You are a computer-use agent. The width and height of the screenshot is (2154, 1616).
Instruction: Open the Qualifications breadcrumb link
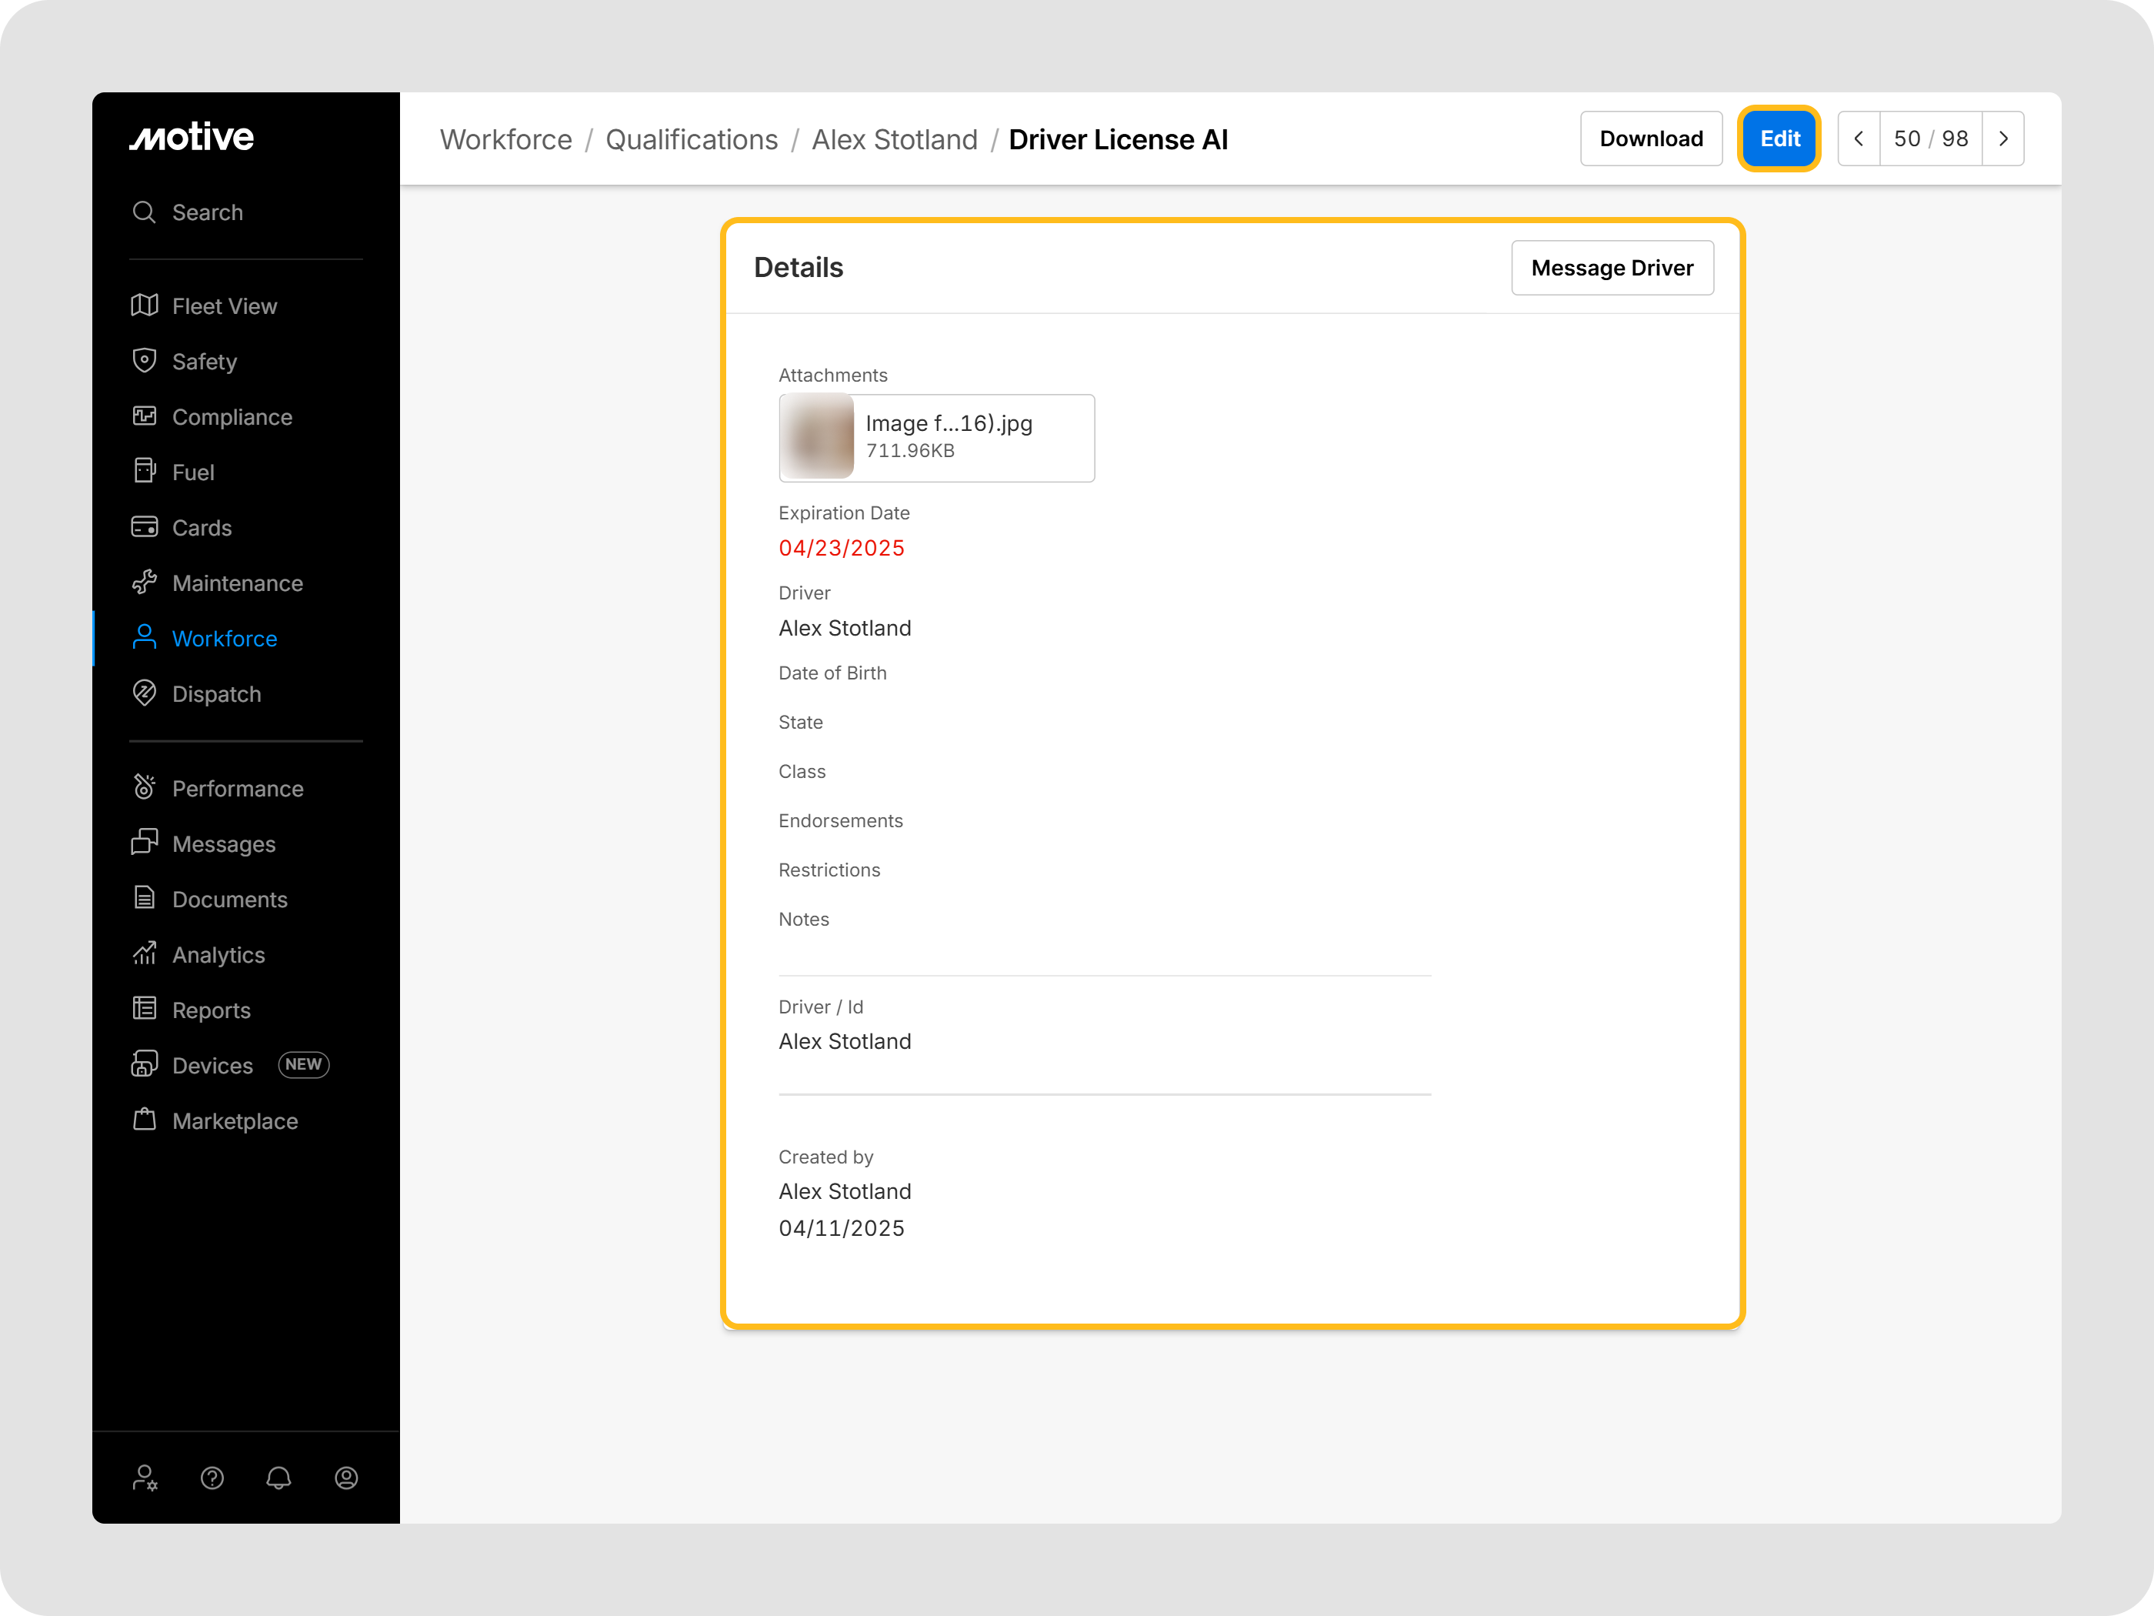[692, 139]
